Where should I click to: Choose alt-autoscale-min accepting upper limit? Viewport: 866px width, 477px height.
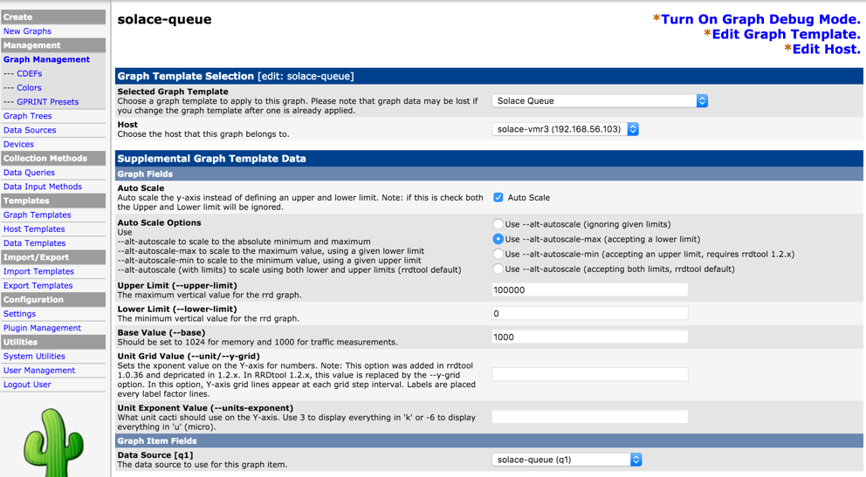[x=498, y=254]
